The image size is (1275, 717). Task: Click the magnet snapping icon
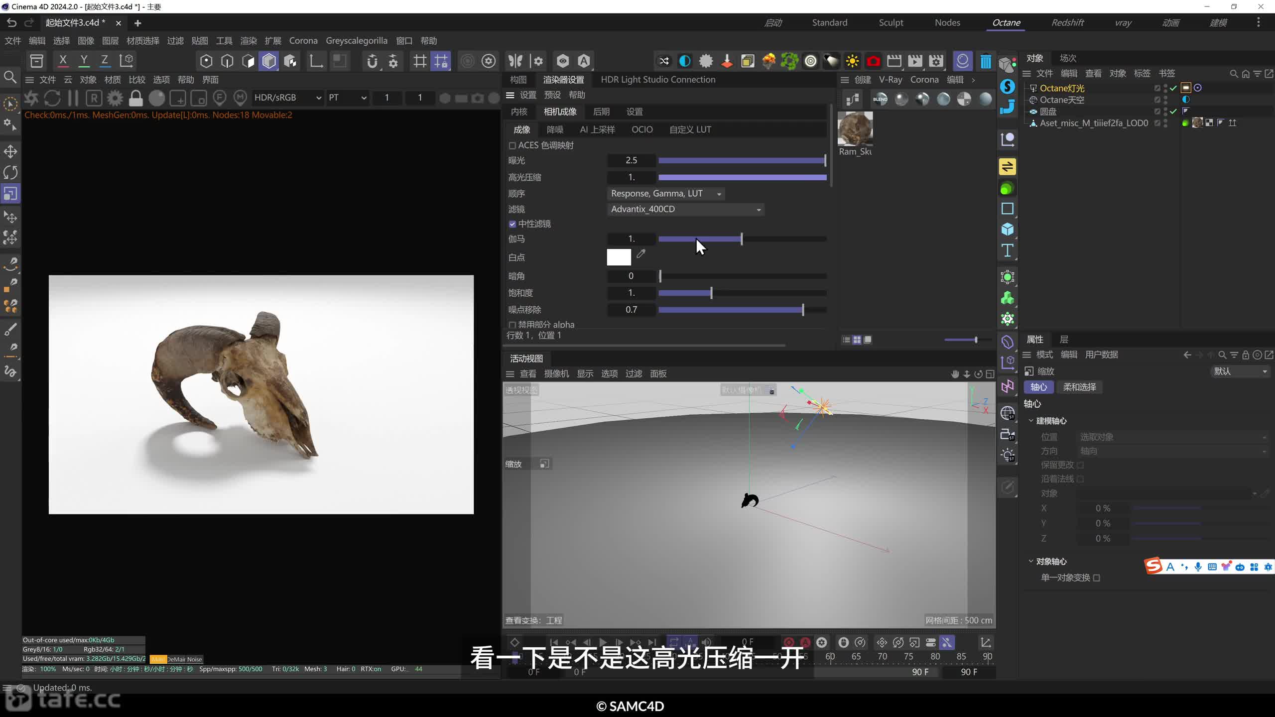[372, 61]
